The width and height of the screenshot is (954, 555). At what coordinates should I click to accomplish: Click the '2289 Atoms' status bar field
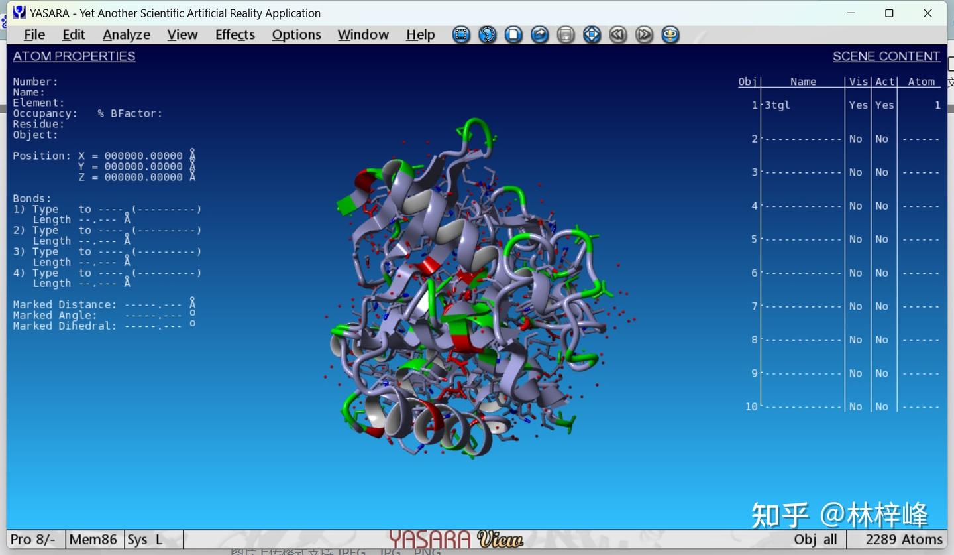(x=904, y=540)
